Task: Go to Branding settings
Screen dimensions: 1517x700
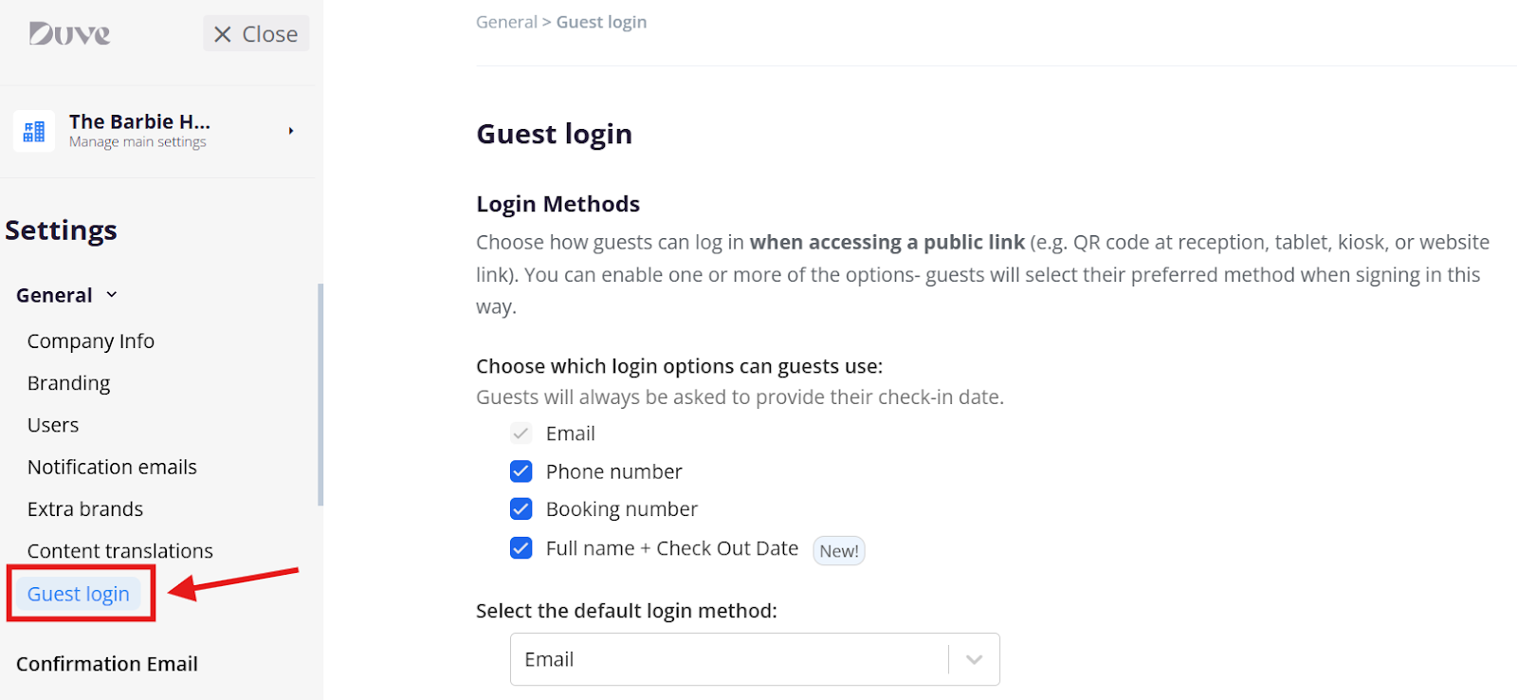Action: click(x=69, y=383)
